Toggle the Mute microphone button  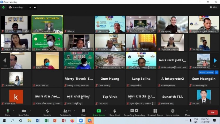coord(8,111)
